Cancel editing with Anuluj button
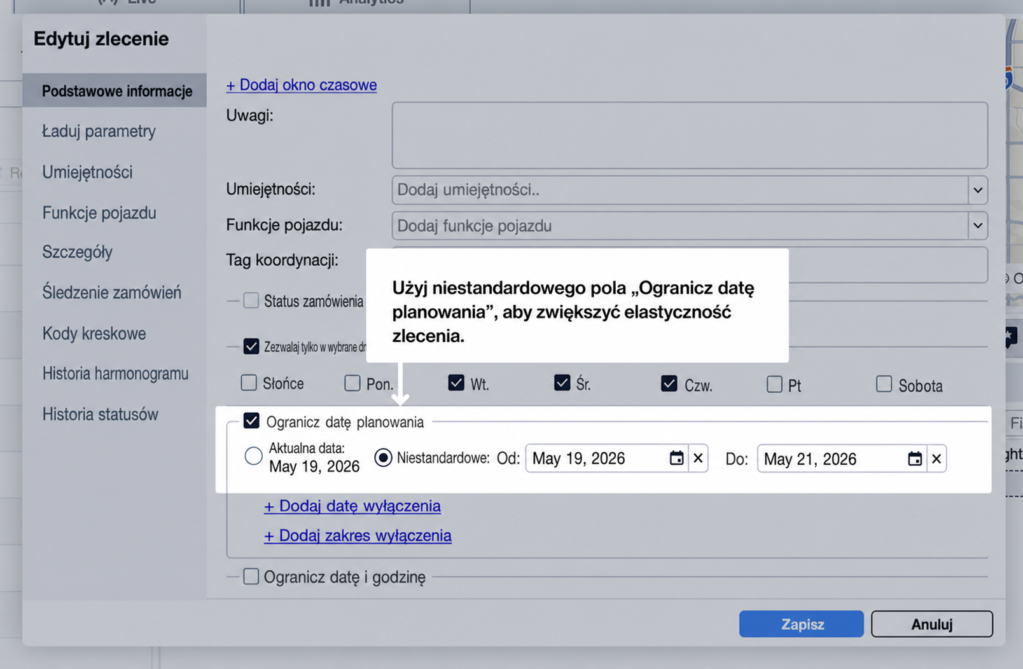The height and width of the screenshot is (669, 1023). click(x=932, y=624)
